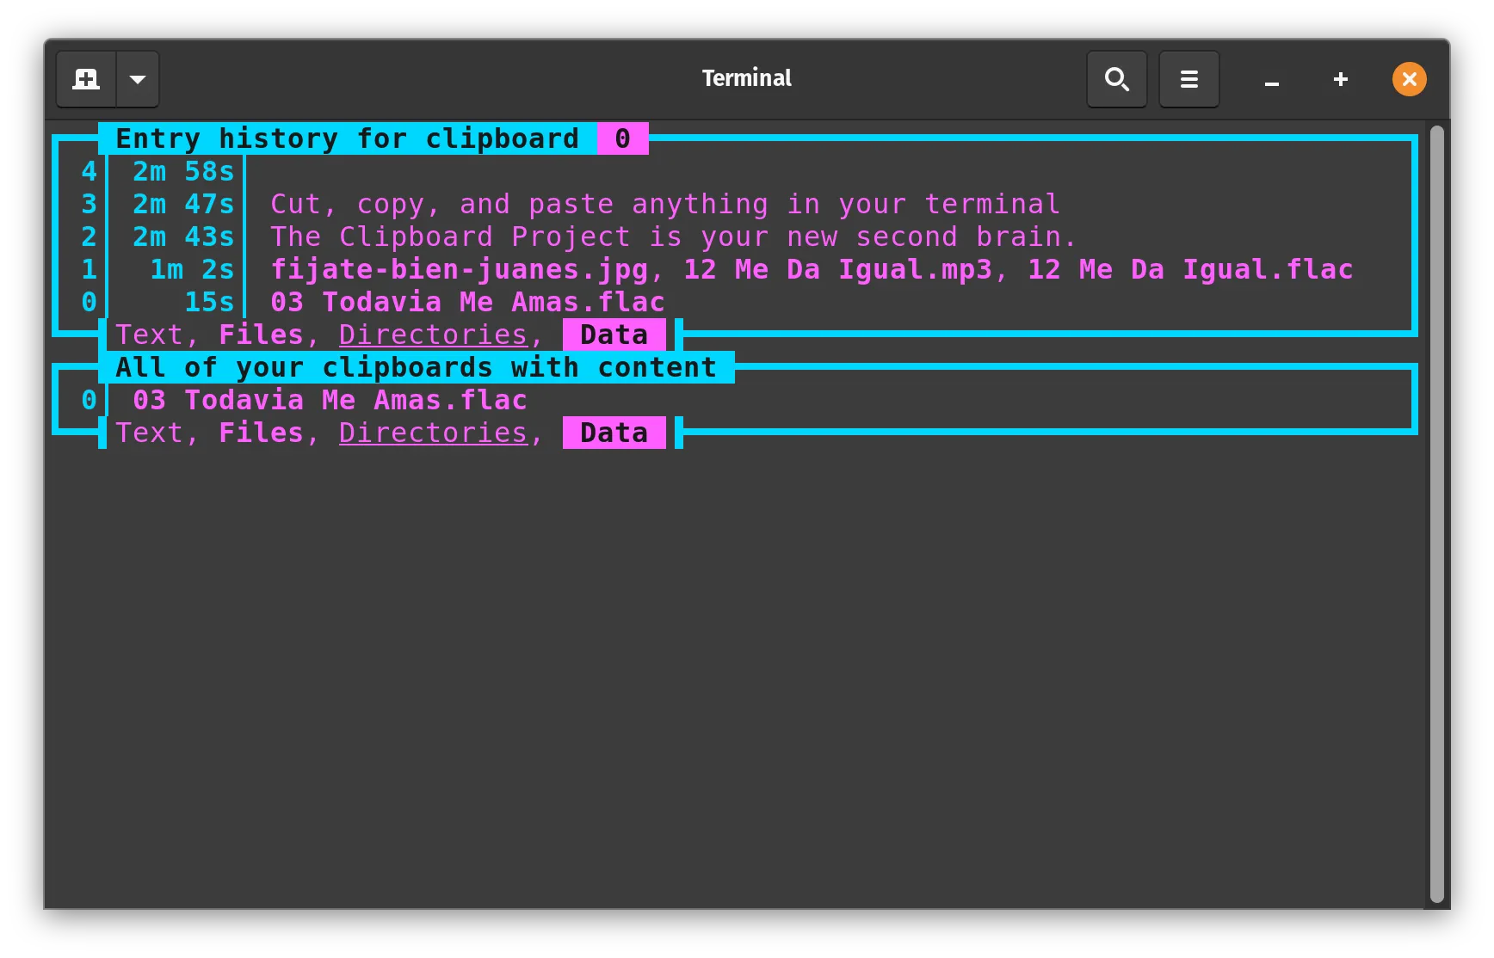Select the "Cut, copy, and paste anything" entry
Viewport: 1494px width, 958px height.
tap(665, 204)
